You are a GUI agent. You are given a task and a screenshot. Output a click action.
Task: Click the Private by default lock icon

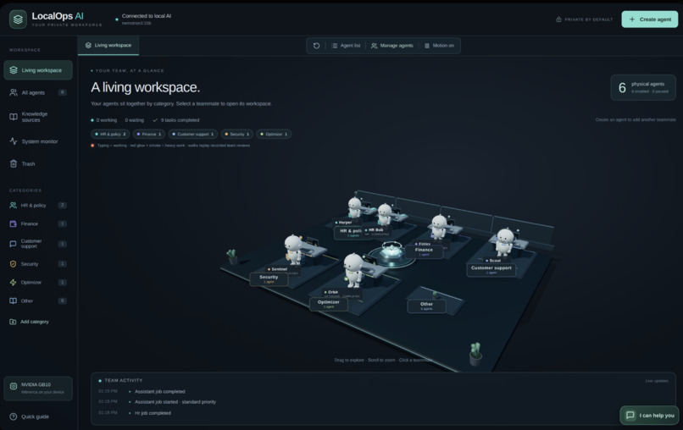tap(559, 19)
